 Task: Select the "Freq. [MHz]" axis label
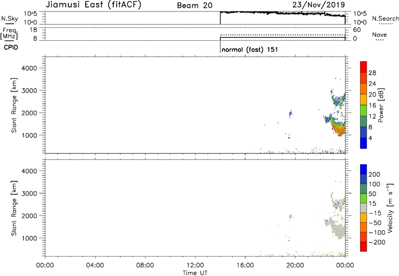10,33
